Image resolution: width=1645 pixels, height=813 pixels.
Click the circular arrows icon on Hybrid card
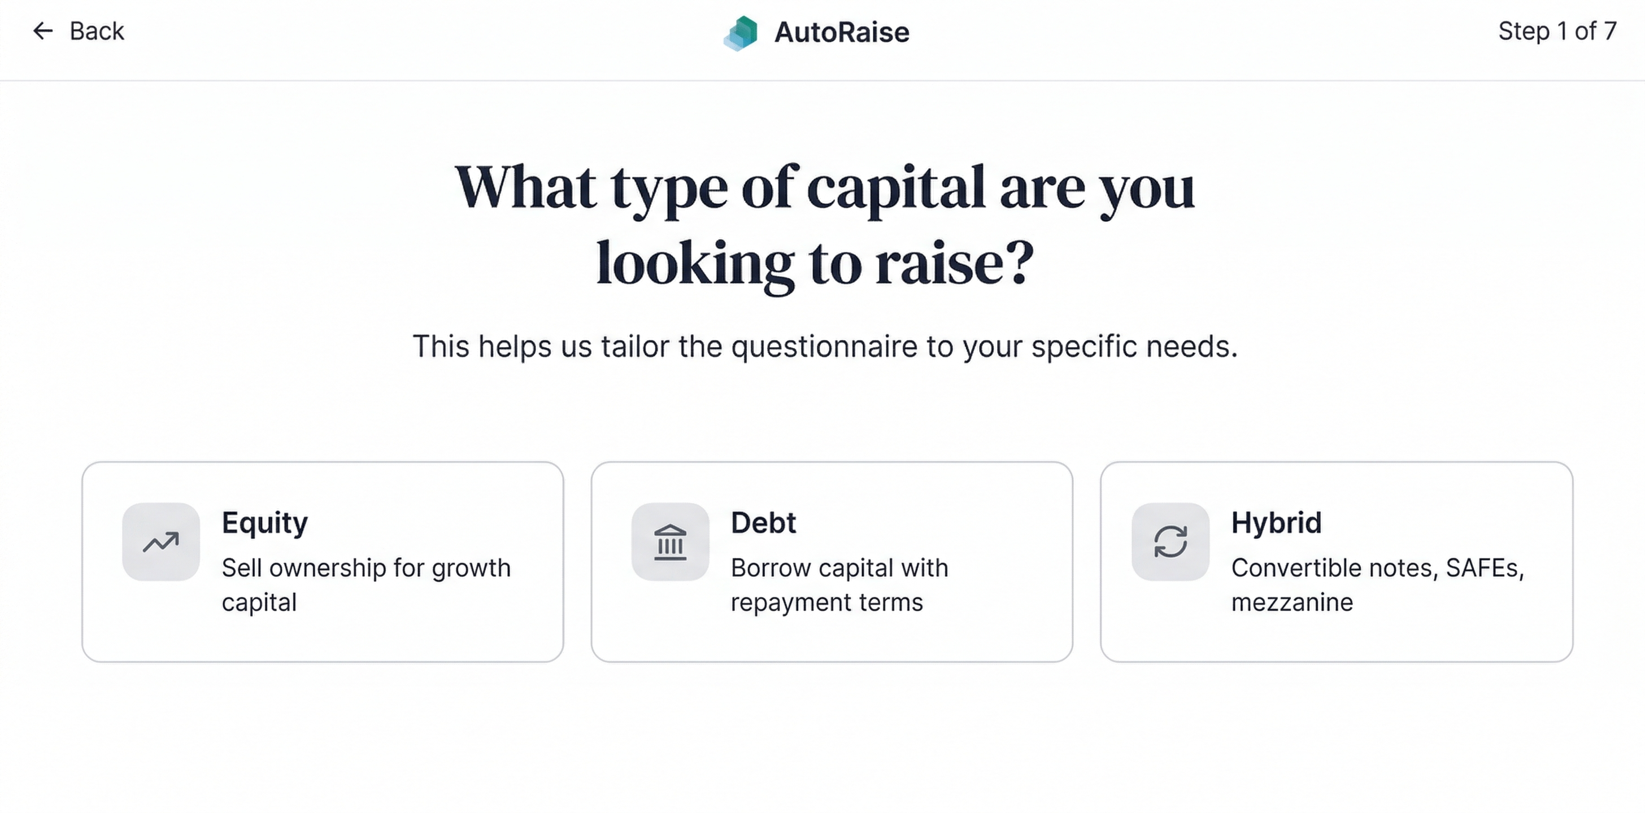(x=1169, y=543)
